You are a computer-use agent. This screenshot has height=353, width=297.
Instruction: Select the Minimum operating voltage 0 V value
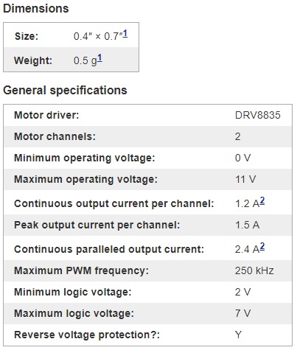coord(242,158)
